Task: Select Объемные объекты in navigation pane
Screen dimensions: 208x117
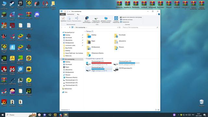Action: [x=71, y=77]
